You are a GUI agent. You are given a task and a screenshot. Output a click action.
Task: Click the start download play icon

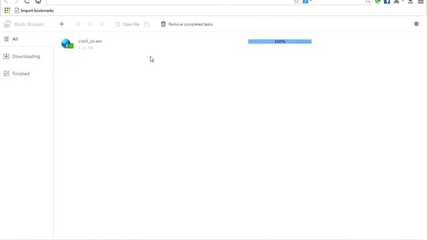pos(79,24)
